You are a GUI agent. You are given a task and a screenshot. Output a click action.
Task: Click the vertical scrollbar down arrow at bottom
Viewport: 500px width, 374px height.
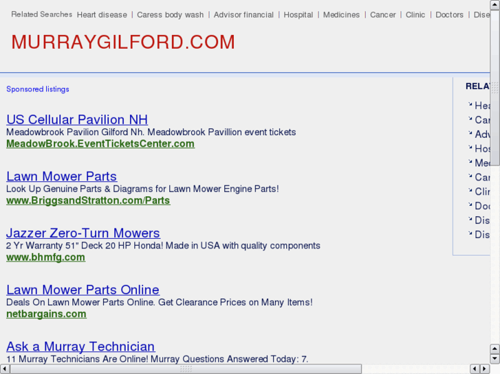pos(495,359)
